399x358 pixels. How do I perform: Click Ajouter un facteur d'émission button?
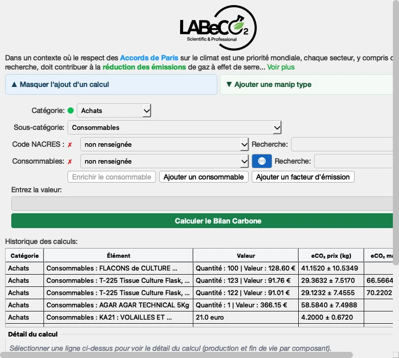(x=303, y=177)
